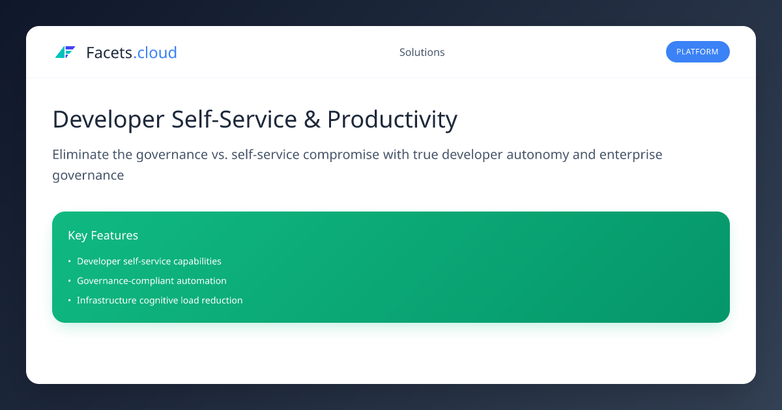Screen dimensions: 782x410
Task: Select the Governance-compliant automation list entry
Action: 152,280
